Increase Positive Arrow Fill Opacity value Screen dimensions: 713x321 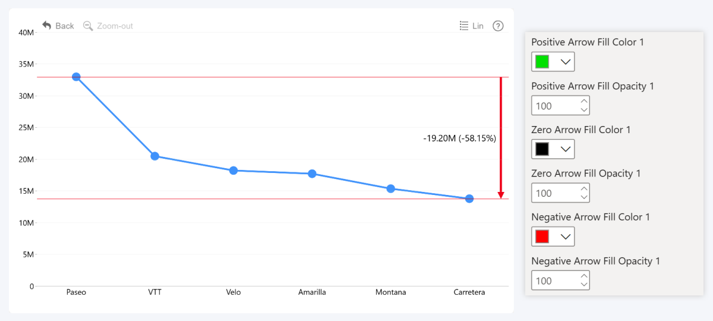click(584, 101)
